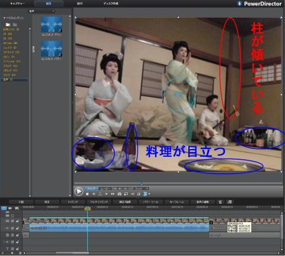285x256 pixels.
Task: Click the second library icon beside the folder
Action: 15,24
